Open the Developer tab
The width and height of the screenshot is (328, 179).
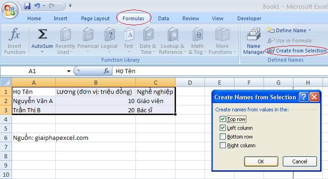249,18
